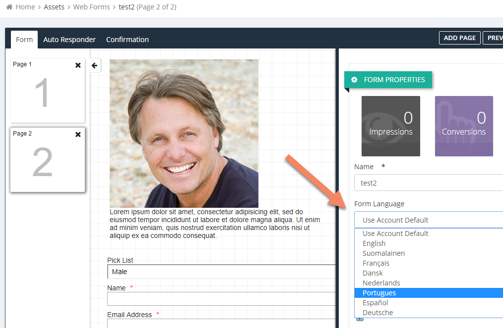Select the highlighted Portugues option

coord(429,293)
